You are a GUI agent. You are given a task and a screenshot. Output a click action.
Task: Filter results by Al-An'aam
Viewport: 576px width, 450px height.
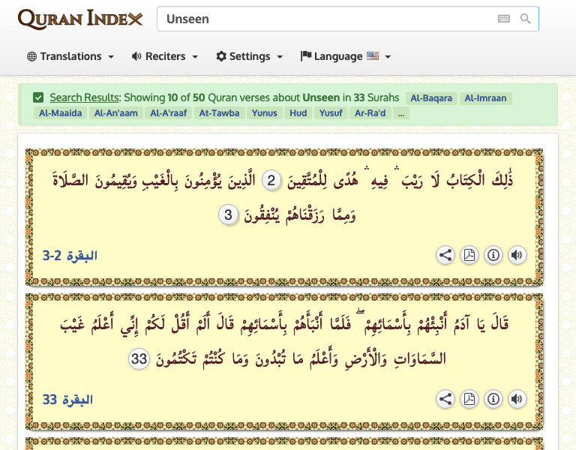click(116, 113)
